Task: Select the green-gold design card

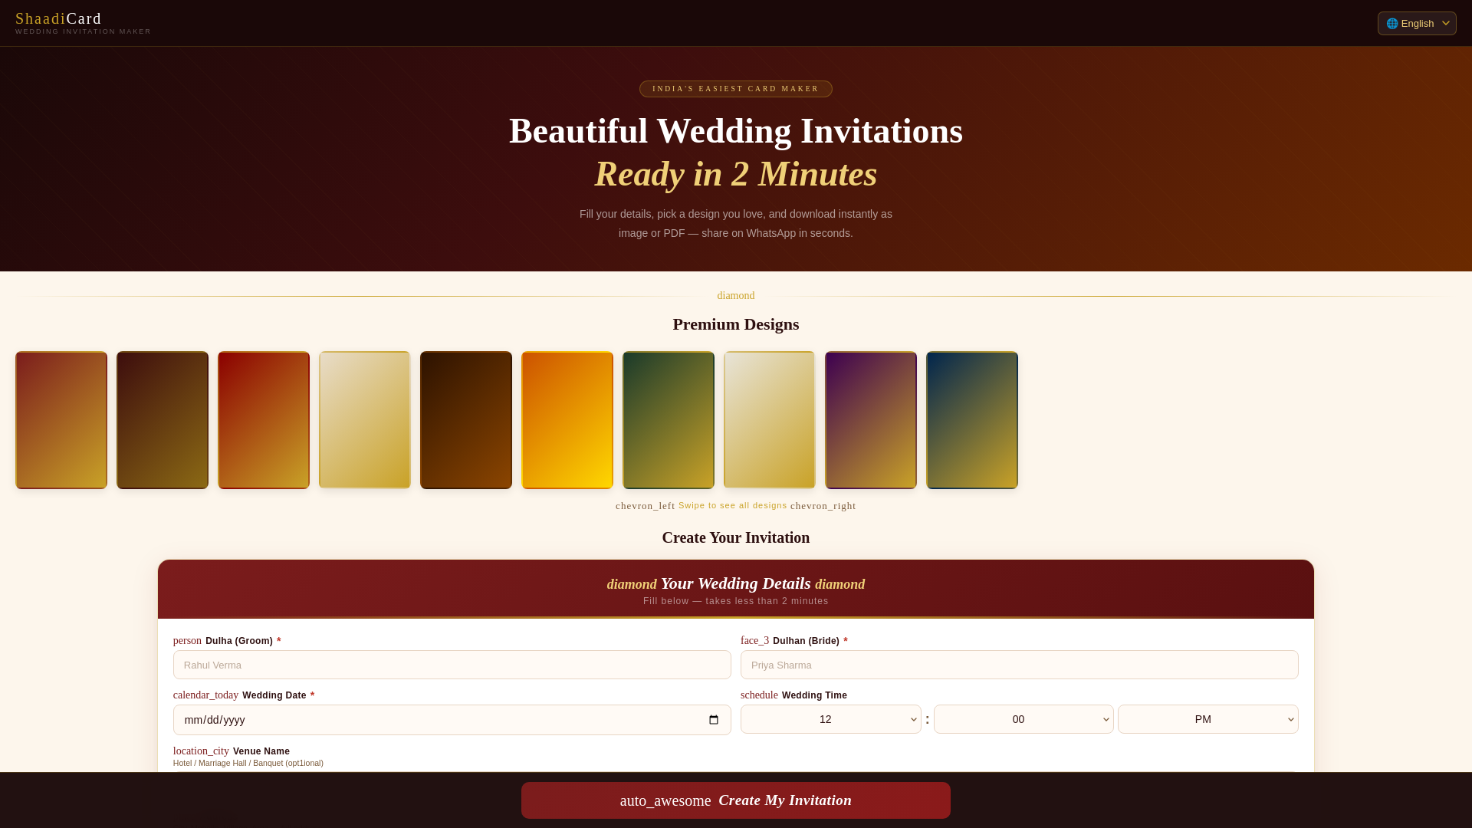Action: [x=669, y=420]
